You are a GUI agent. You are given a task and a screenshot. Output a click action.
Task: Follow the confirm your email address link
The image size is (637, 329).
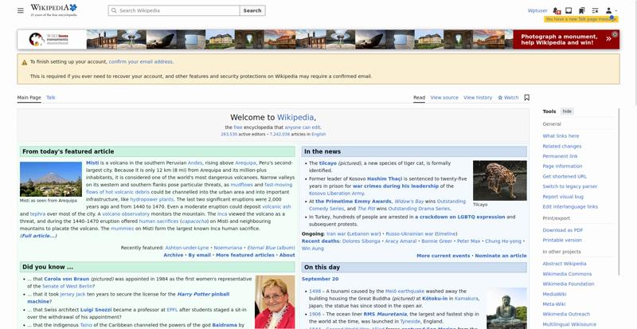point(141,62)
